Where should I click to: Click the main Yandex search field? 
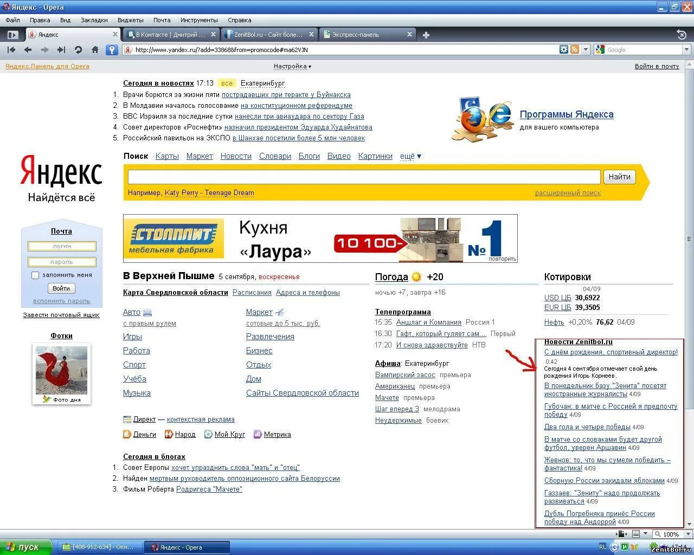(x=364, y=177)
